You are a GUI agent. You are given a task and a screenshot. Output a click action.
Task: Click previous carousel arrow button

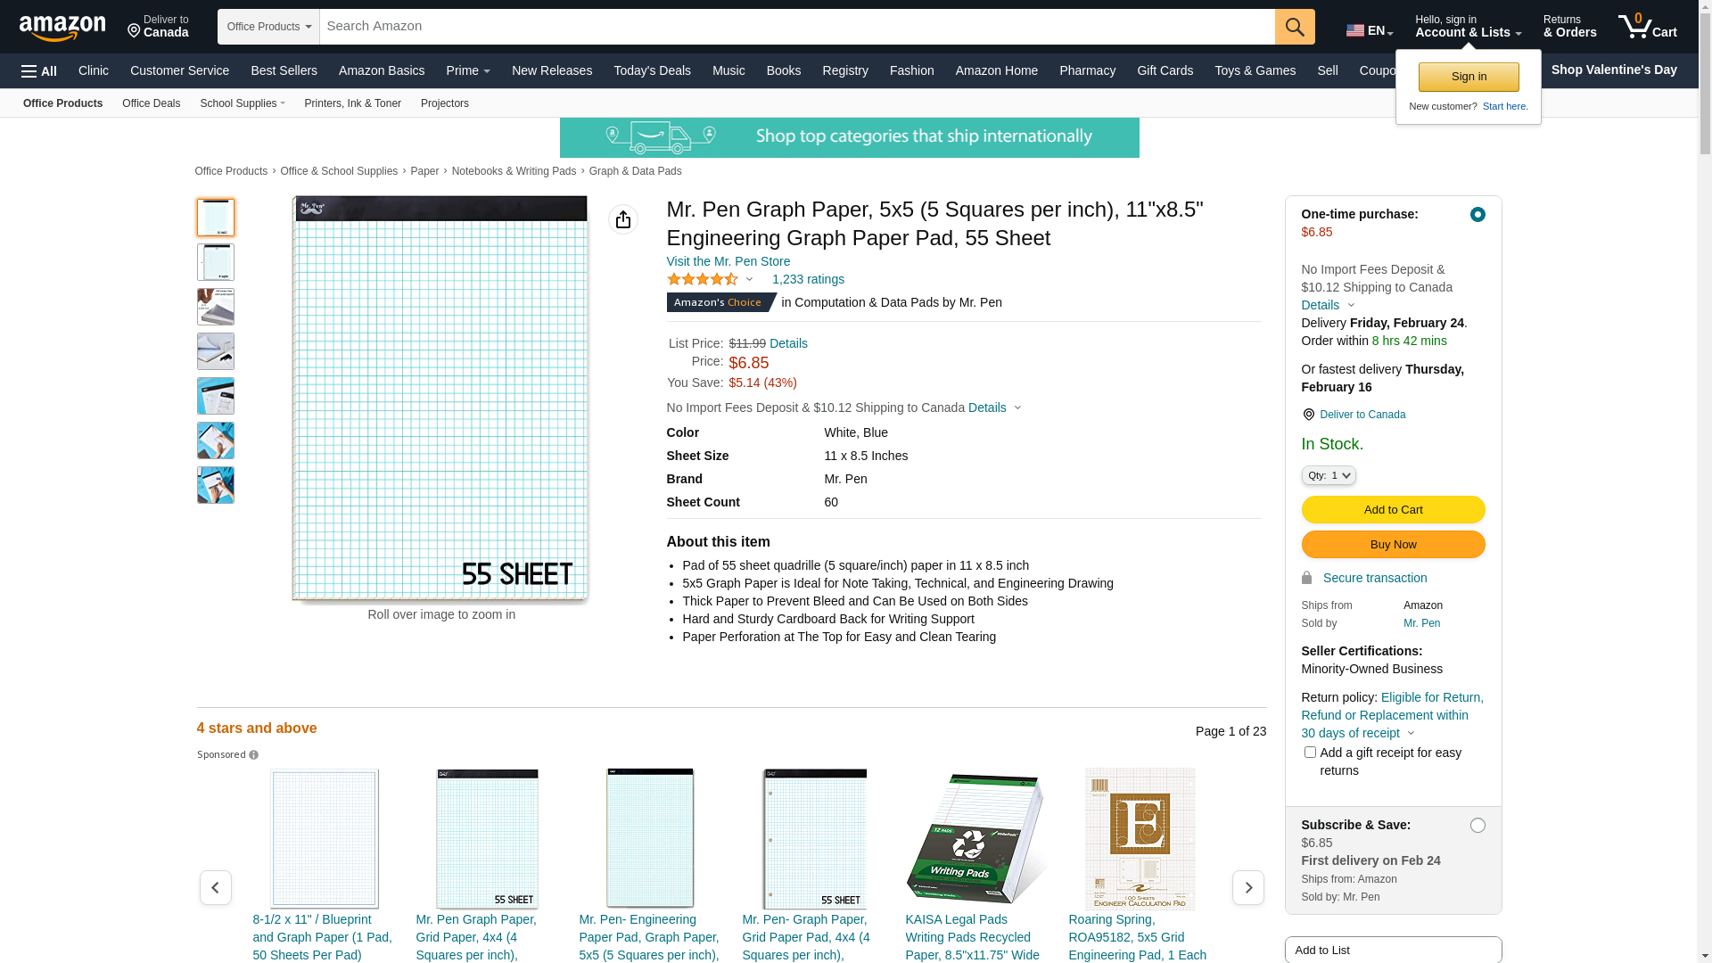pos(216,888)
